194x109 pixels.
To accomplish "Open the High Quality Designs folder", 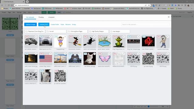I will (x=99, y=31).
